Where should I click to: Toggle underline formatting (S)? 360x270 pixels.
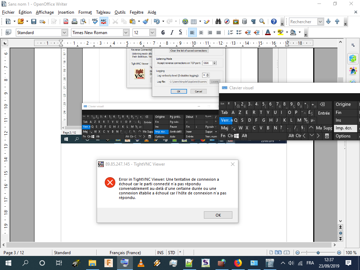[180, 33]
